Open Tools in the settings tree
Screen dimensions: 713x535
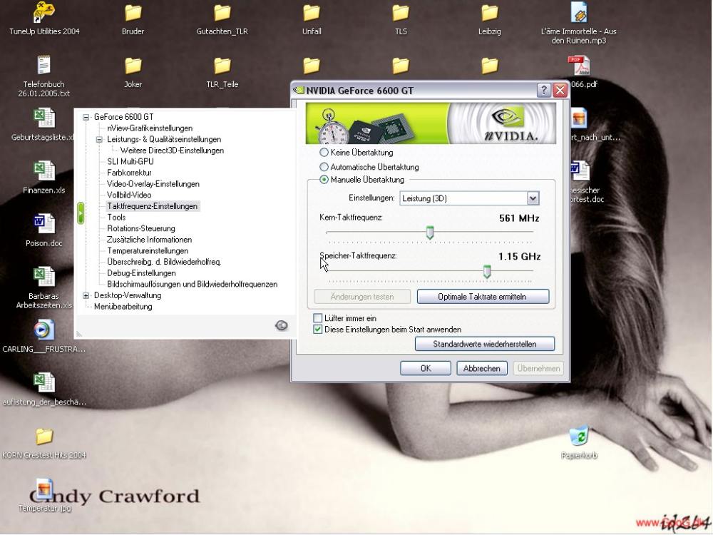point(116,218)
